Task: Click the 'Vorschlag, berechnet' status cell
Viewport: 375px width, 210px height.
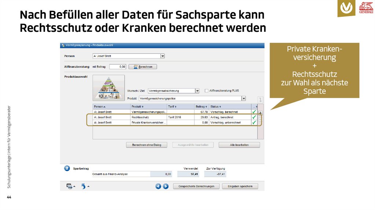Action: 230,112
